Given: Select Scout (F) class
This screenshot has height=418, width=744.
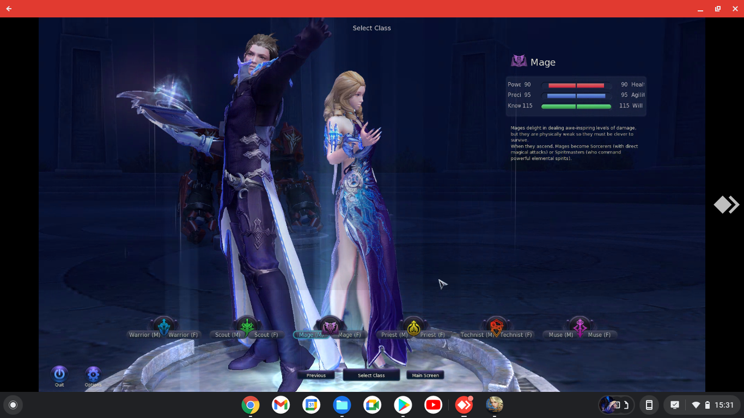Looking at the screenshot, I should click(x=267, y=335).
